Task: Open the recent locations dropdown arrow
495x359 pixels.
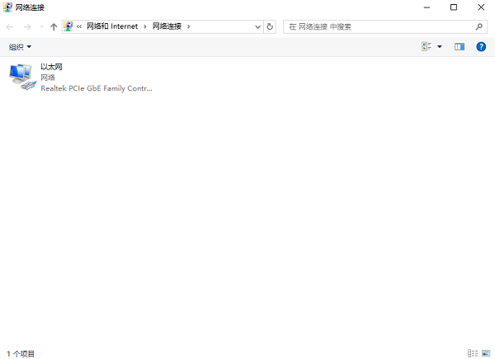Action: [x=41, y=26]
